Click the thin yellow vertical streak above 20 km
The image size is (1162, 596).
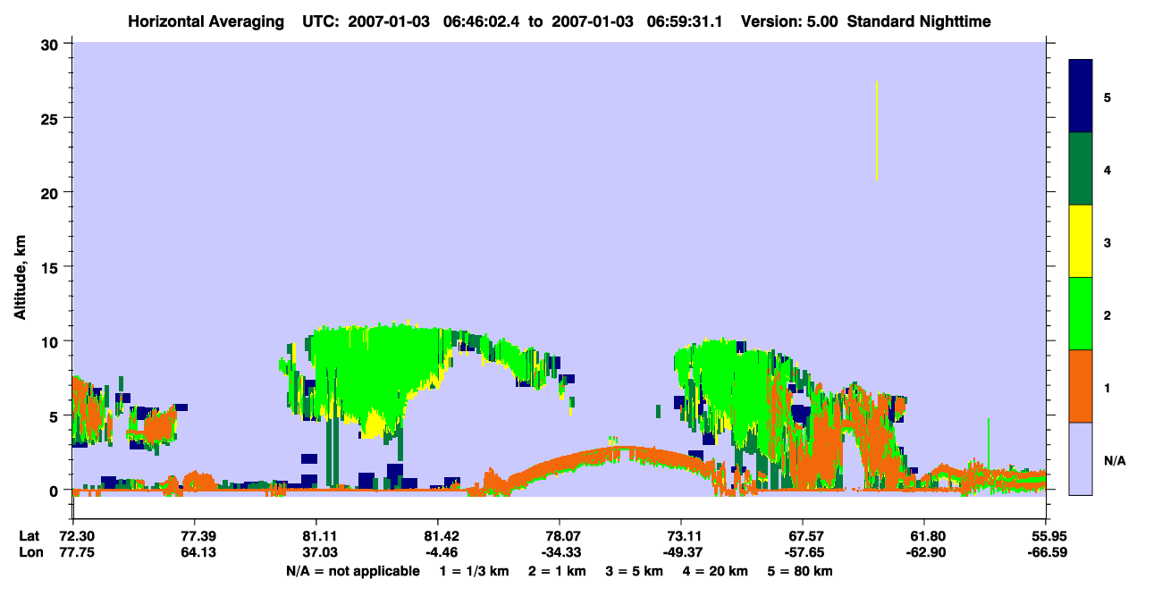[x=877, y=130]
